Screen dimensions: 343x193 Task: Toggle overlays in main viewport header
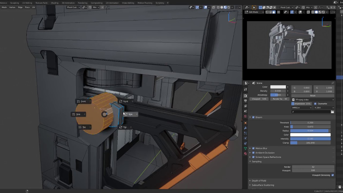click(206, 7)
